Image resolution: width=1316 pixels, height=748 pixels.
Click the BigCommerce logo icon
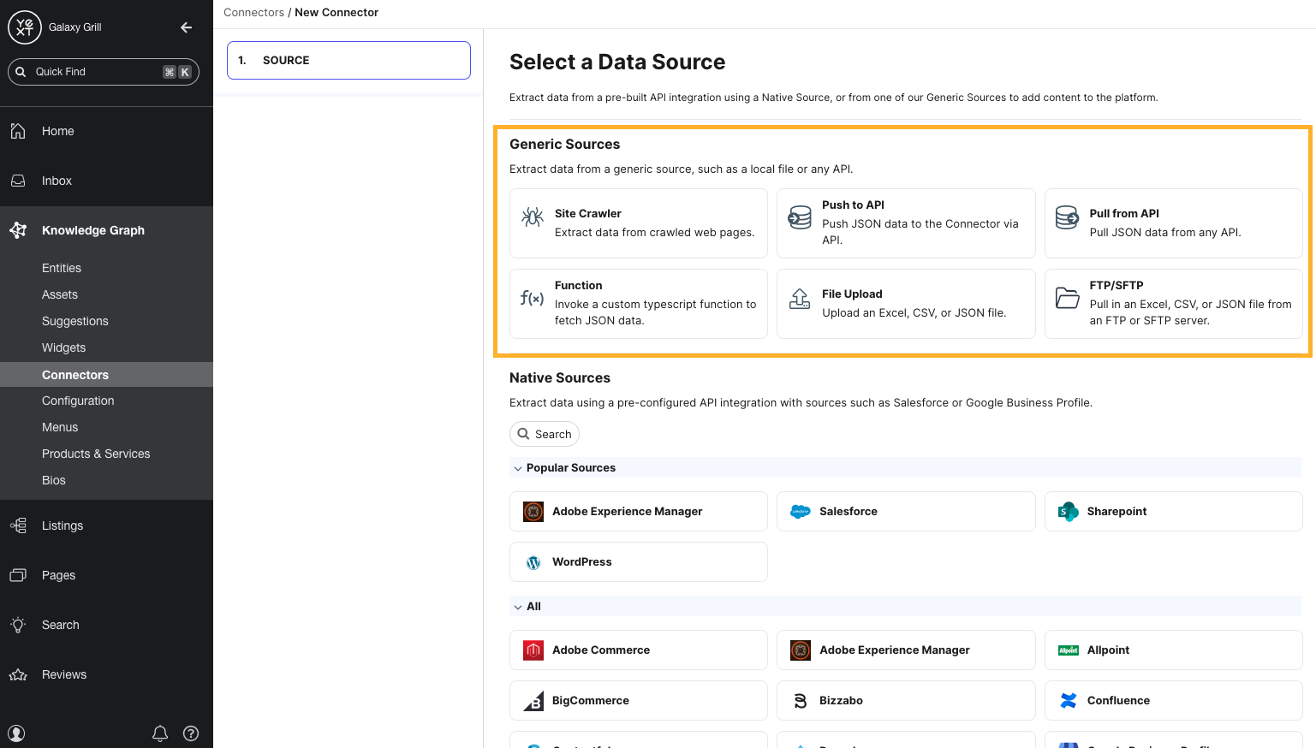click(x=533, y=701)
